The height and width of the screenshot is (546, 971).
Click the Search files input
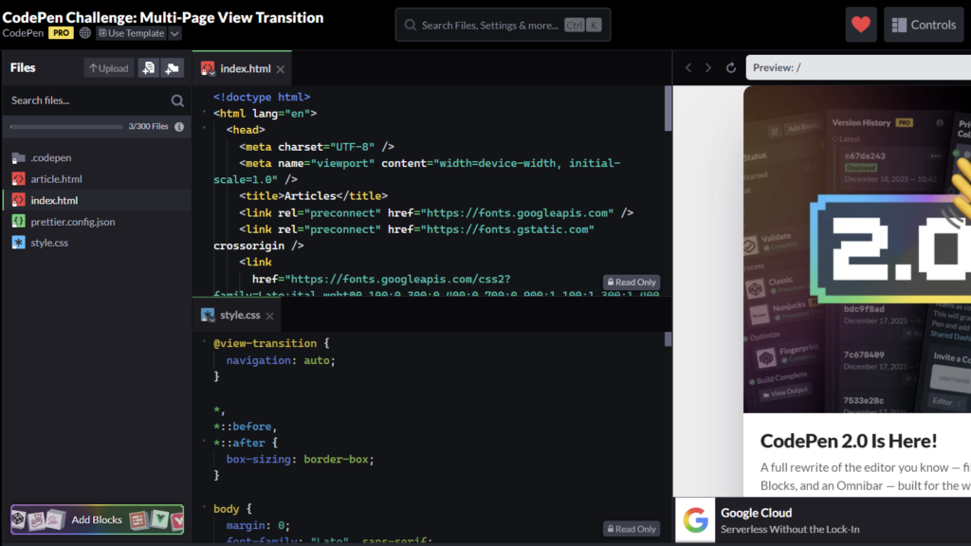(87, 100)
